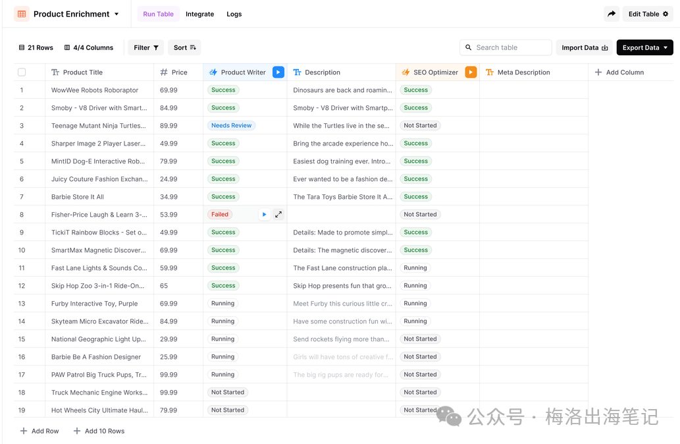This screenshot has height=444, width=680.
Task: Click the Add Column plus icon
Action: tap(598, 72)
